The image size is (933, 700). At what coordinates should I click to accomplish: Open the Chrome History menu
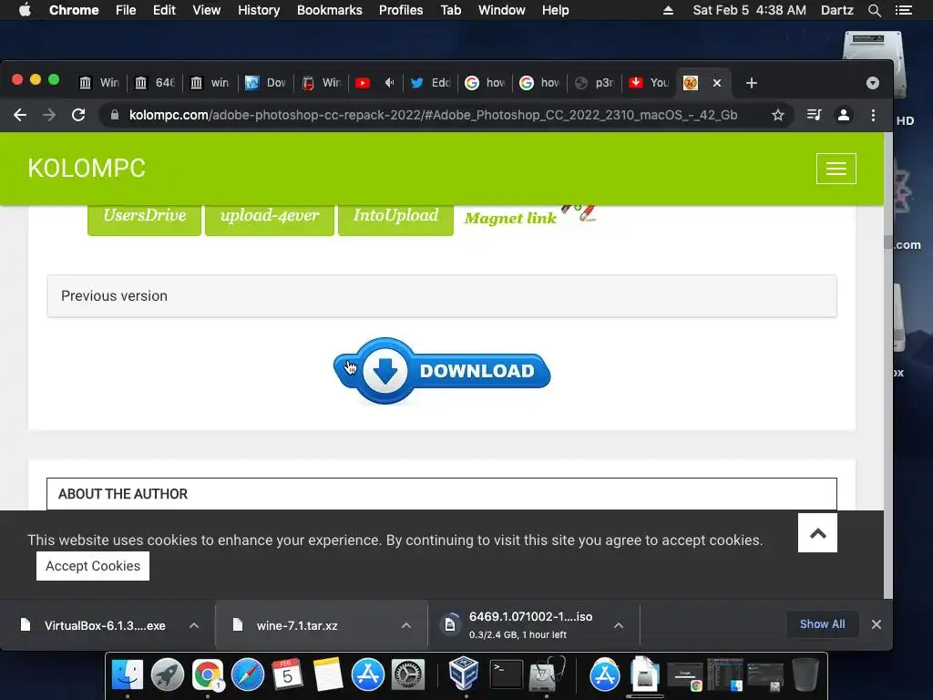tap(258, 10)
